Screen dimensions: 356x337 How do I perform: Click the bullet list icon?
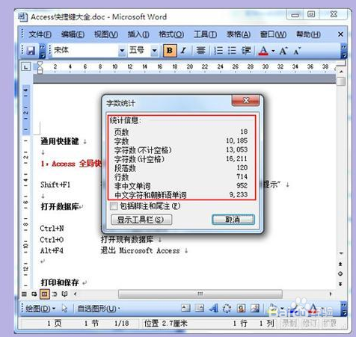click(x=232, y=51)
